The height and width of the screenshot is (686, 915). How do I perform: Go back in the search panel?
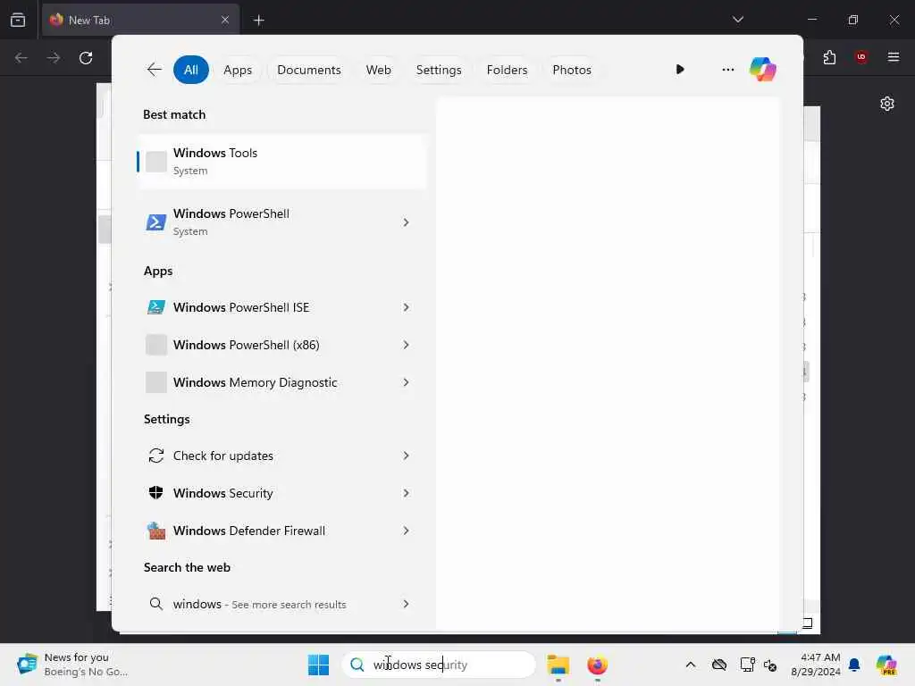point(154,70)
